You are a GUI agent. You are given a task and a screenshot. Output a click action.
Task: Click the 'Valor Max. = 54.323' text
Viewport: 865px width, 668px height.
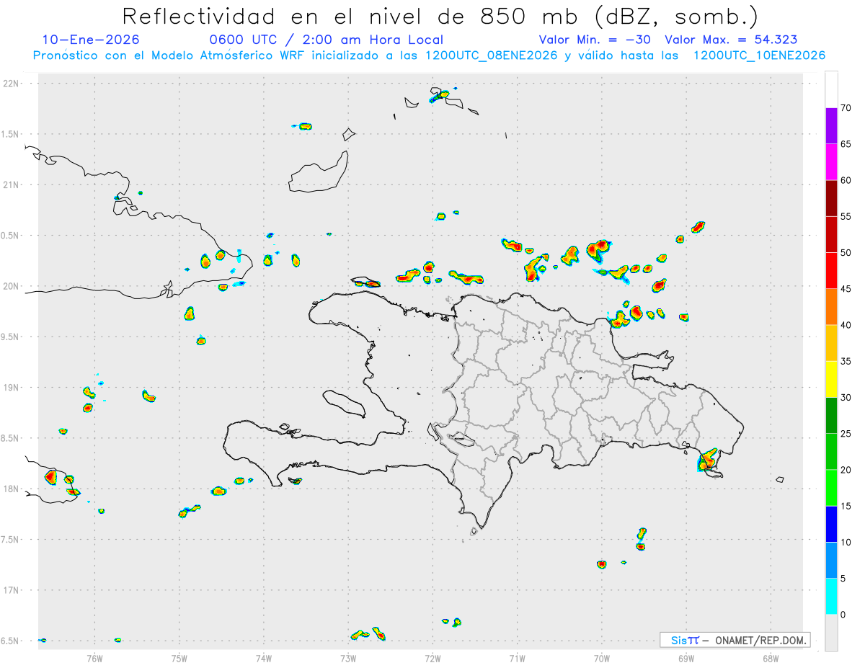(x=731, y=40)
